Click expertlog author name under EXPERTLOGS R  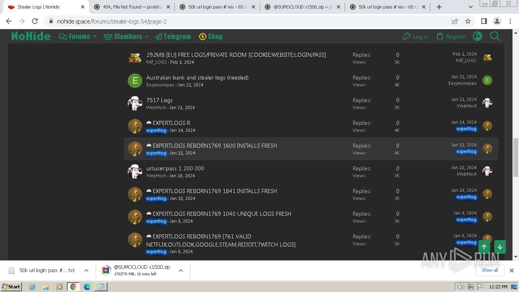(x=156, y=130)
